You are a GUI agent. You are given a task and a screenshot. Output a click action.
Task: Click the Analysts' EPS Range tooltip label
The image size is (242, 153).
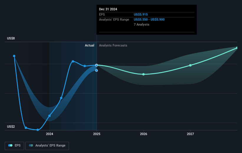[114, 20]
